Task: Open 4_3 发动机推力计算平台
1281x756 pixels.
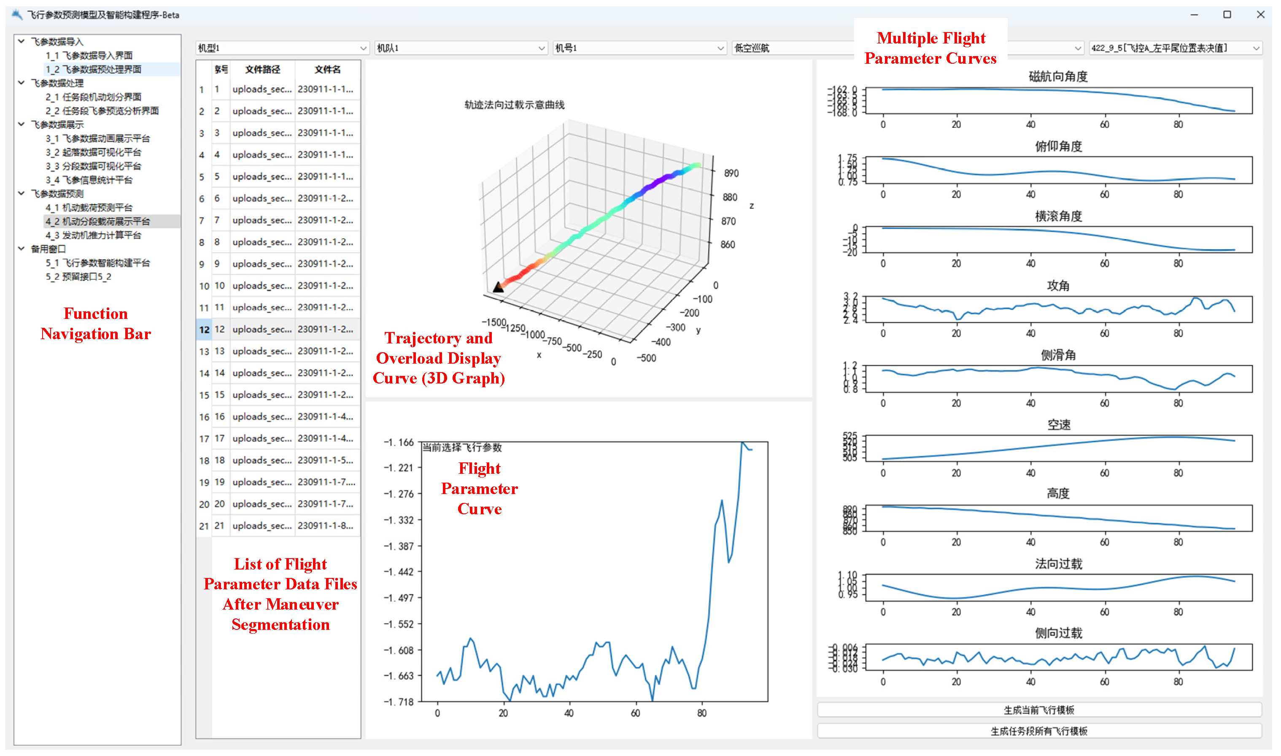Action: pos(93,235)
